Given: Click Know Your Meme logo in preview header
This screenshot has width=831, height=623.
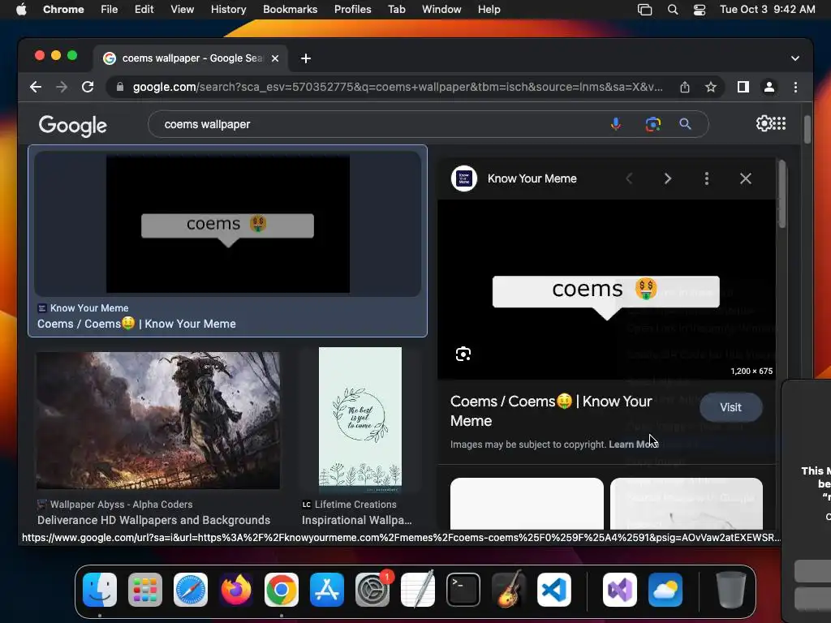Looking at the screenshot, I should (x=464, y=179).
